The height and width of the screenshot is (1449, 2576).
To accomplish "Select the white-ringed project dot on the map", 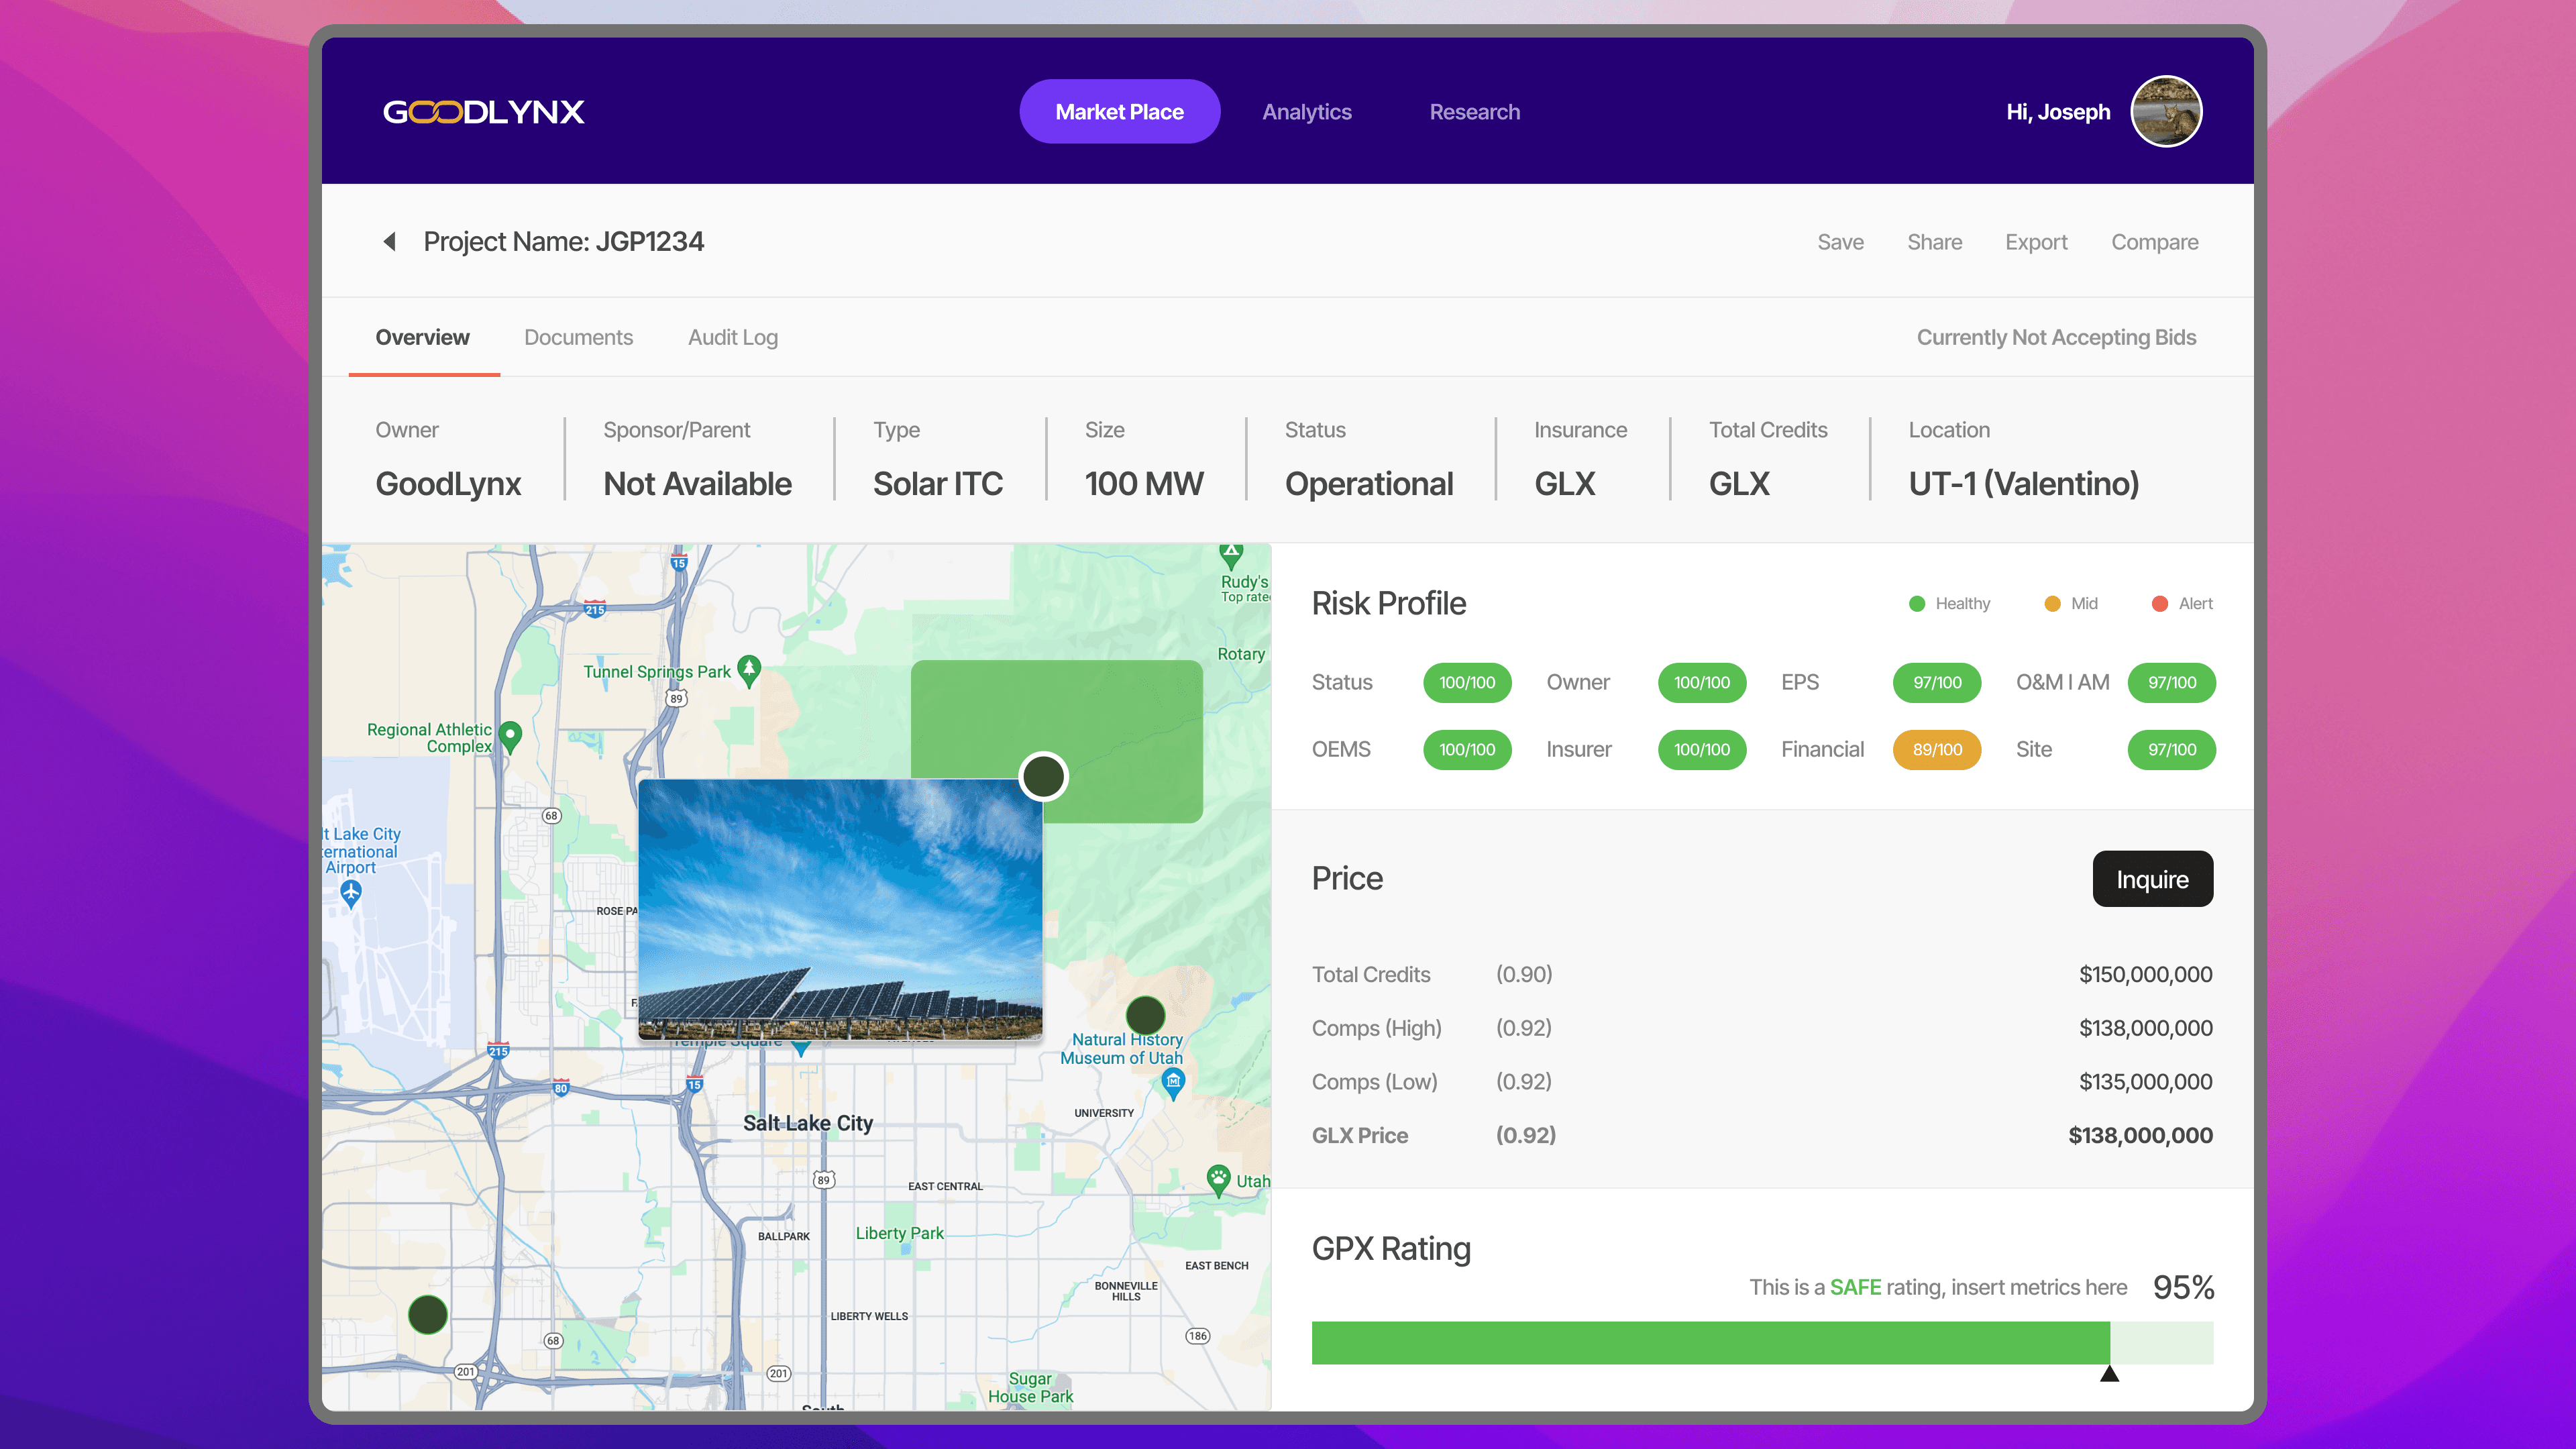I will click(1043, 776).
